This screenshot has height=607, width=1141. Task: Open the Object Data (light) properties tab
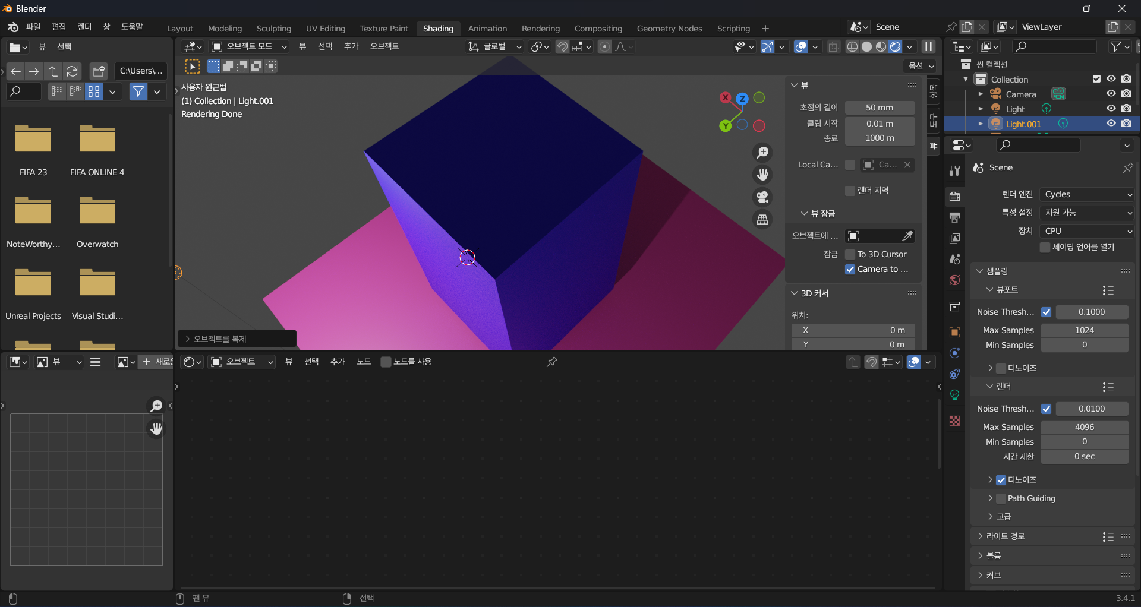click(x=954, y=394)
